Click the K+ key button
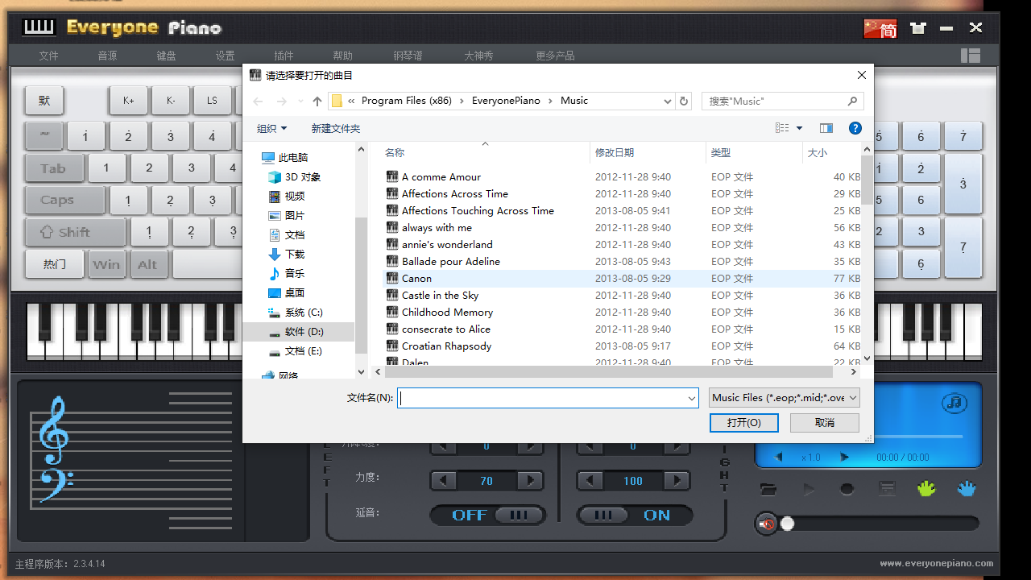The height and width of the screenshot is (580, 1031). tap(129, 101)
